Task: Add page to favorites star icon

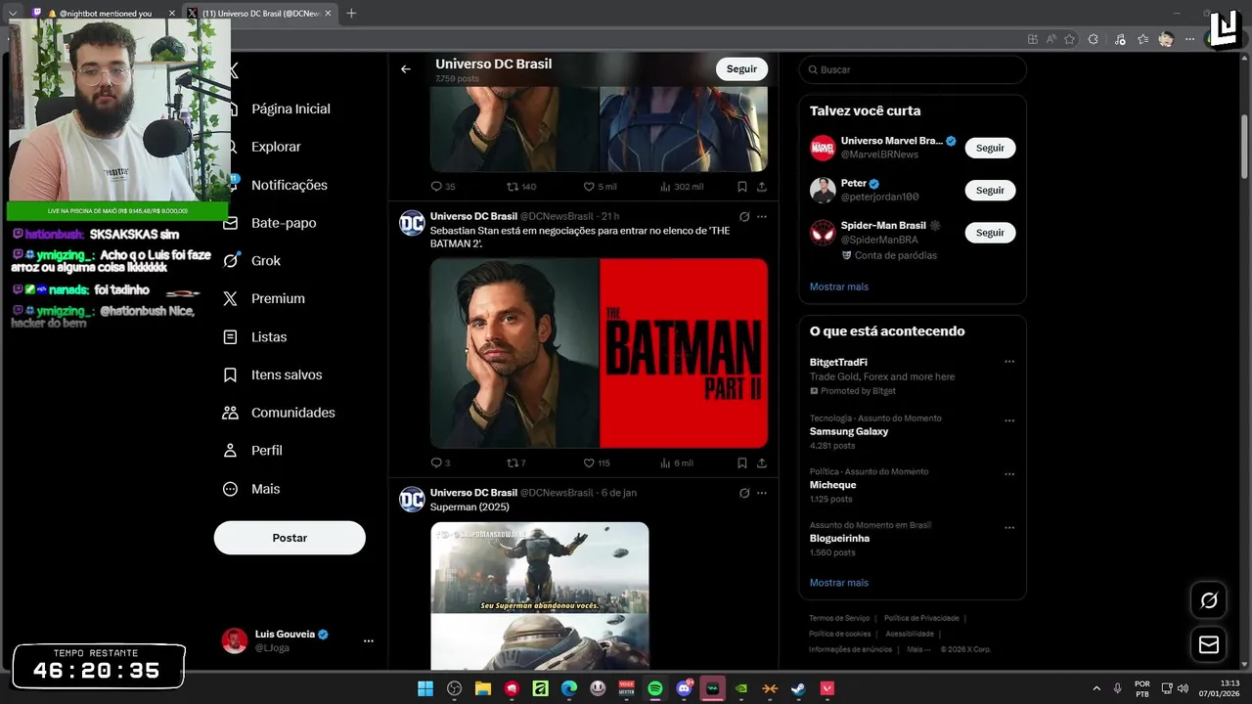Action: coord(1070,39)
